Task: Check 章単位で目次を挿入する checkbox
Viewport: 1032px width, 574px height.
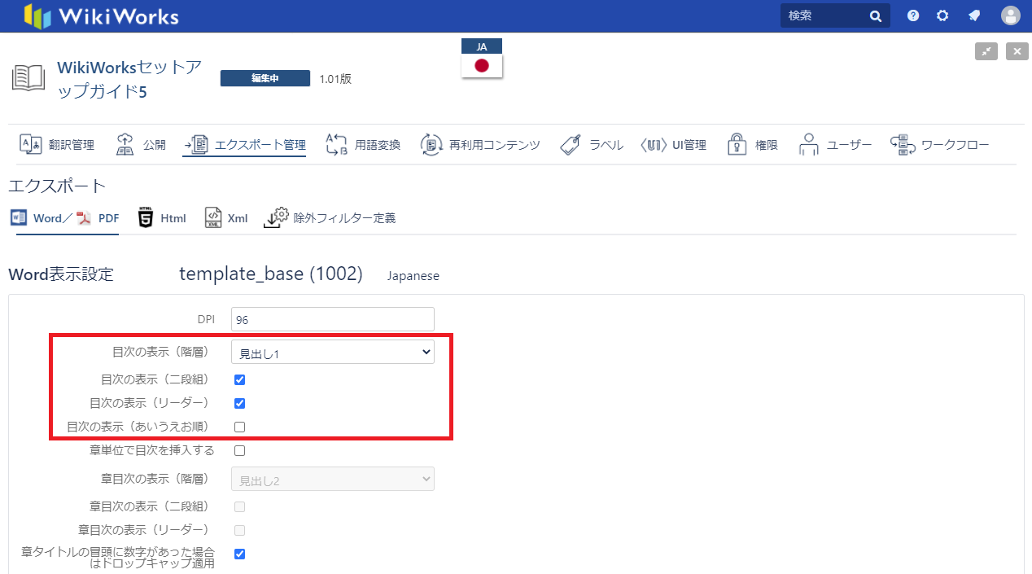Action: click(x=239, y=450)
